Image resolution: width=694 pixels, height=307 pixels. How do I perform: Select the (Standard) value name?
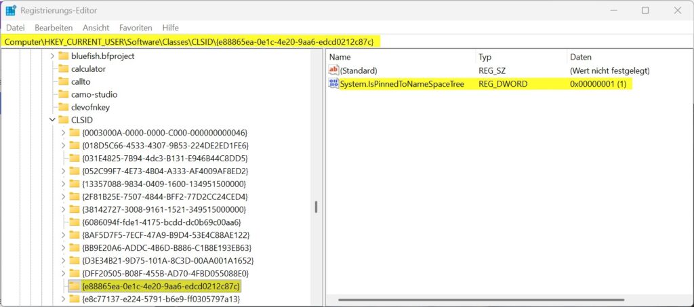click(359, 70)
